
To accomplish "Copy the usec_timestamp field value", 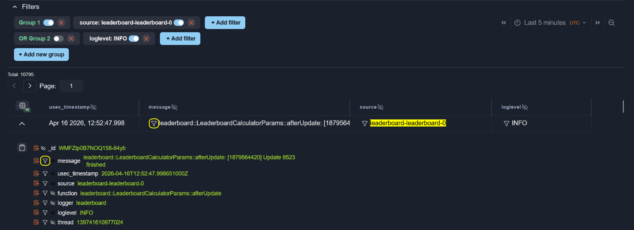I will pos(36,173).
